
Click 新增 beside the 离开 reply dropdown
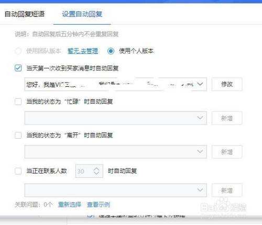227,152
